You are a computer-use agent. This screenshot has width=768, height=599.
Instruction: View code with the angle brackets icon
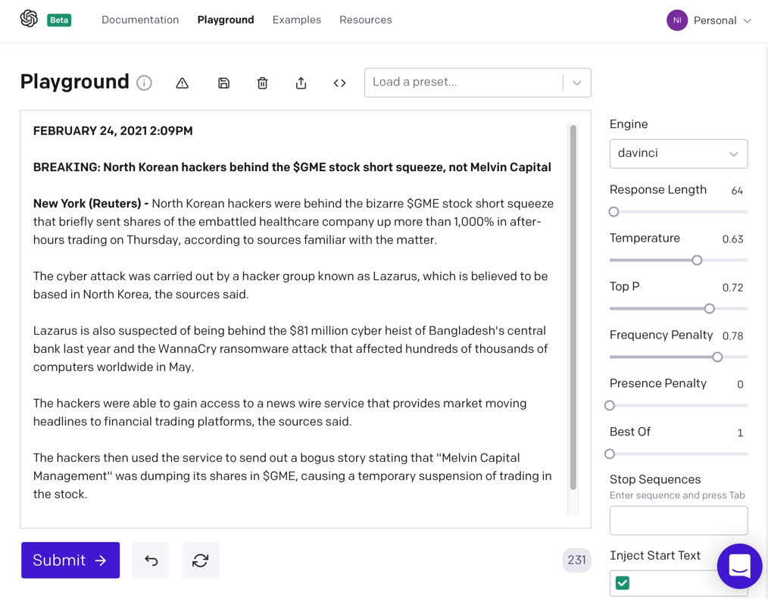339,83
